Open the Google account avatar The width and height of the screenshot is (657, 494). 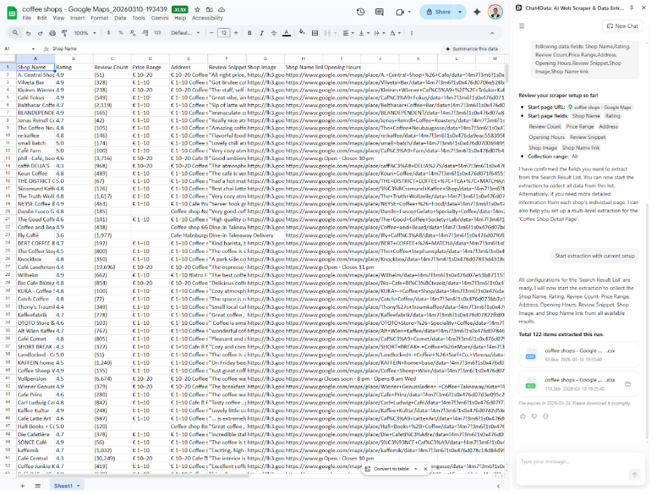(495, 12)
